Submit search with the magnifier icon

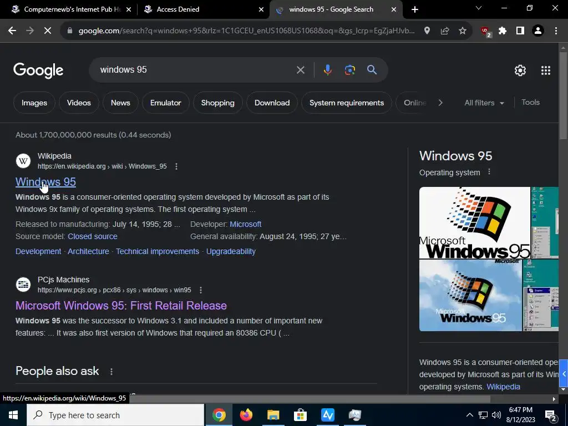pyautogui.click(x=372, y=70)
